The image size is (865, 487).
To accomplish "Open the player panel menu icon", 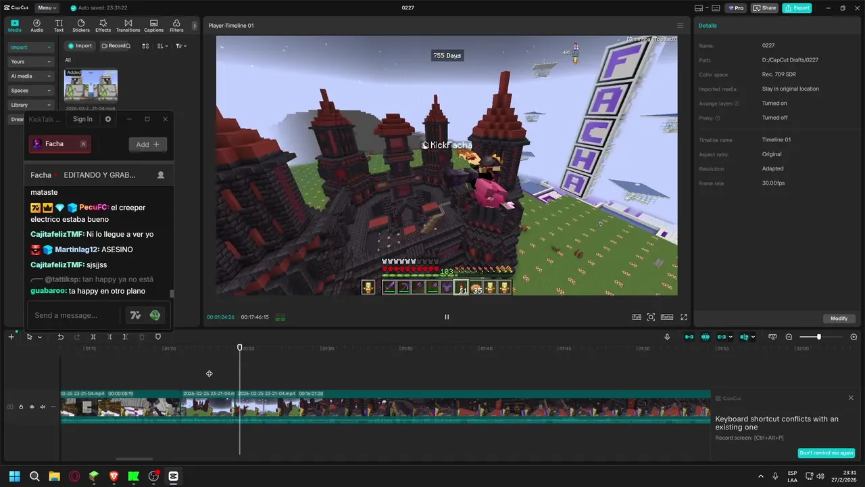I will (681, 26).
